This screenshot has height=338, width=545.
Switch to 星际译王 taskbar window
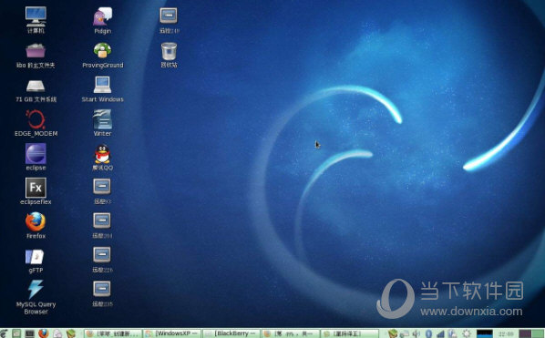(350, 333)
